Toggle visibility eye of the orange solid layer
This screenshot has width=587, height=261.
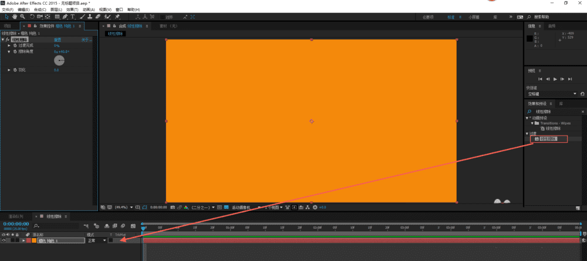click(4, 240)
